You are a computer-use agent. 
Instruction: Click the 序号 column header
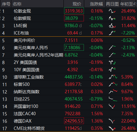pyautogui.click(x=6, y=4)
